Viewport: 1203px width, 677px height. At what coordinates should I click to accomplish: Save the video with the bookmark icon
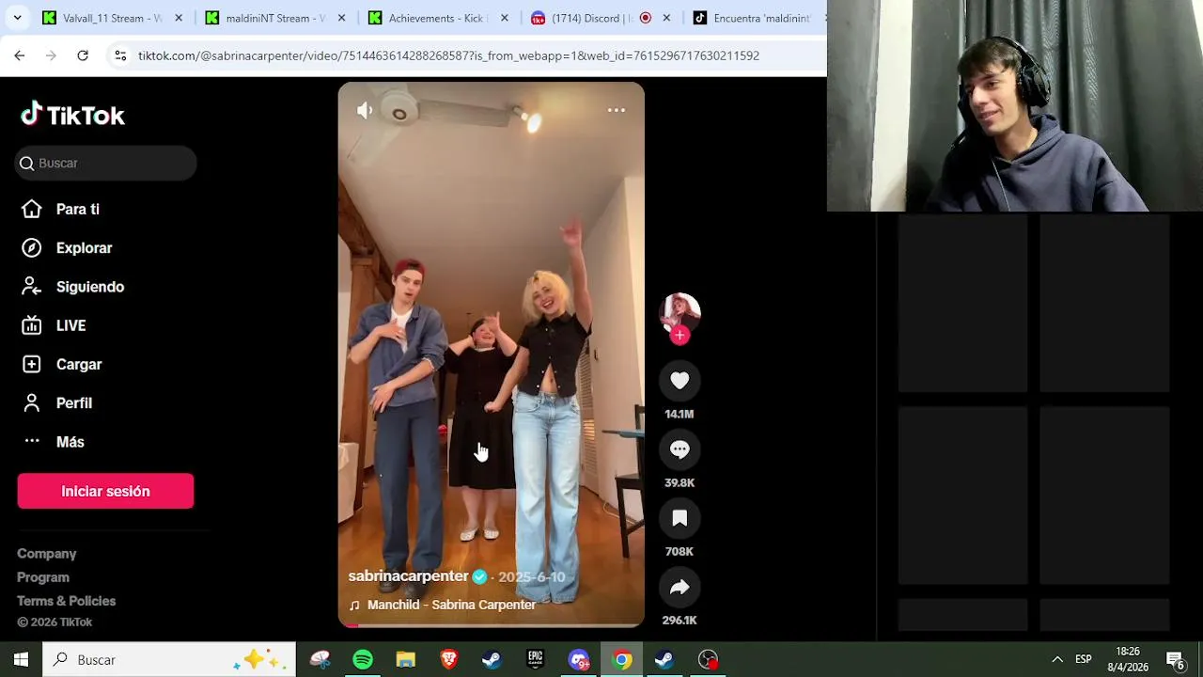tap(680, 518)
